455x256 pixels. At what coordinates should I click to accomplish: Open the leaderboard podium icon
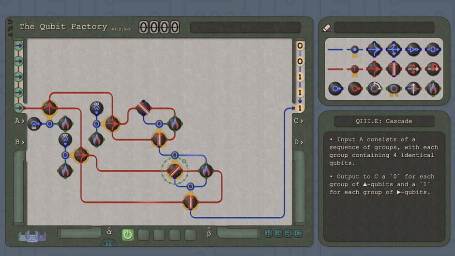pyautogui.click(x=32, y=236)
